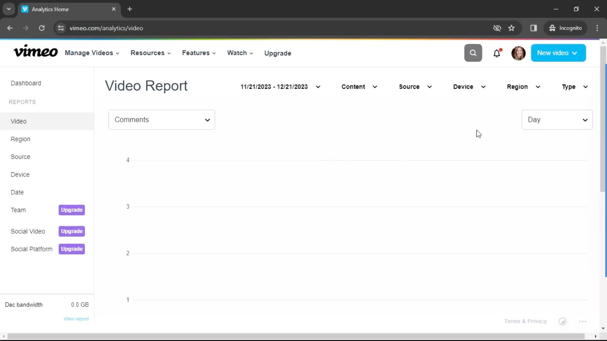Open the notifications bell
Screen dimensions: 607x341
[497, 53]
